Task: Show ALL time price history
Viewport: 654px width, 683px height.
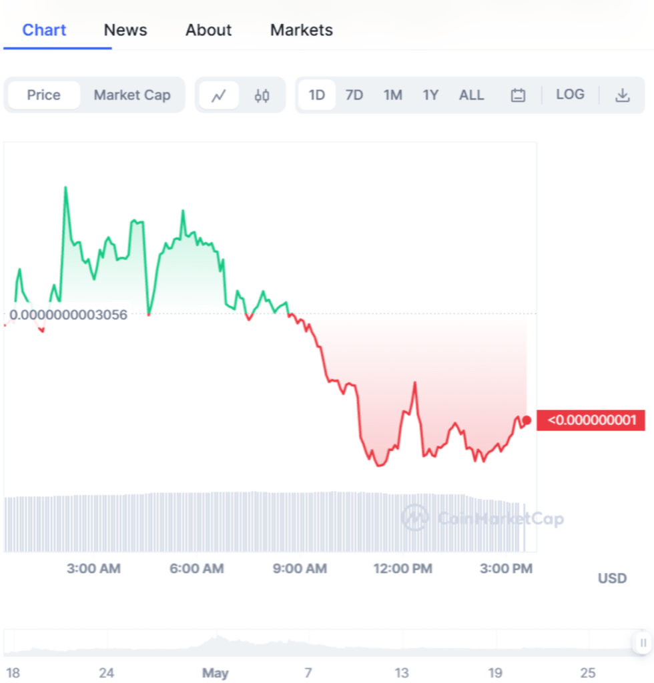Action: coord(471,95)
